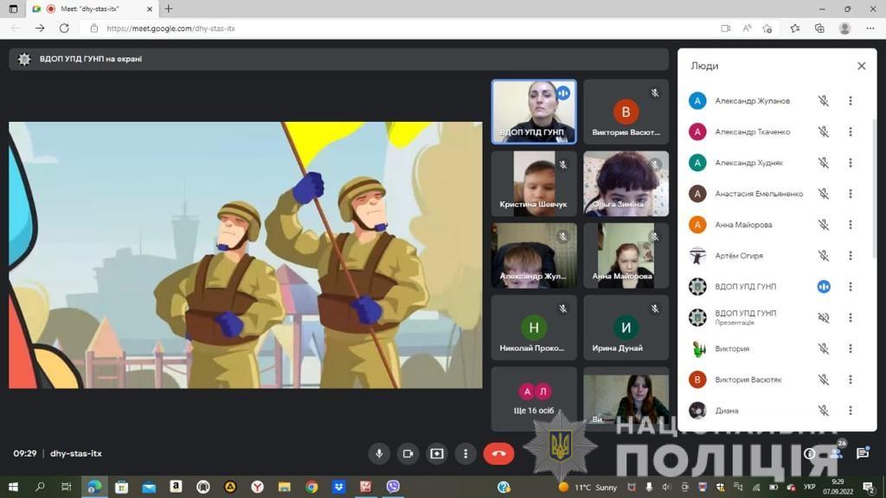Click the shared presentation screen

point(246,255)
